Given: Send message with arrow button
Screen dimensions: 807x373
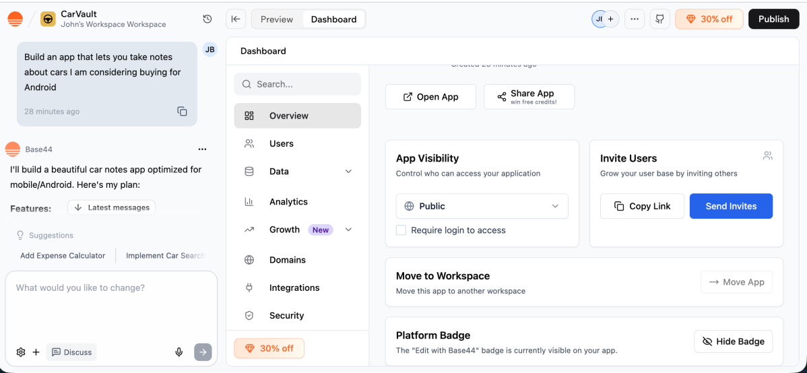Looking at the screenshot, I should (x=203, y=352).
